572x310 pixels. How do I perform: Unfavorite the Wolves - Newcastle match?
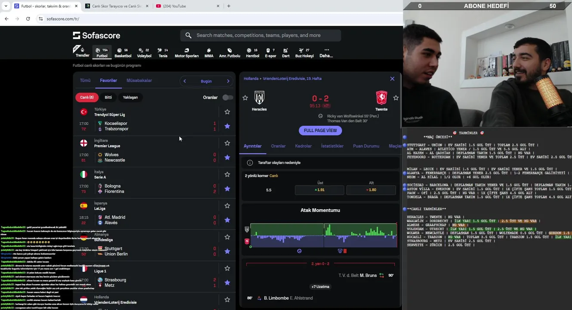pyautogui.click(x=227, y=158)
